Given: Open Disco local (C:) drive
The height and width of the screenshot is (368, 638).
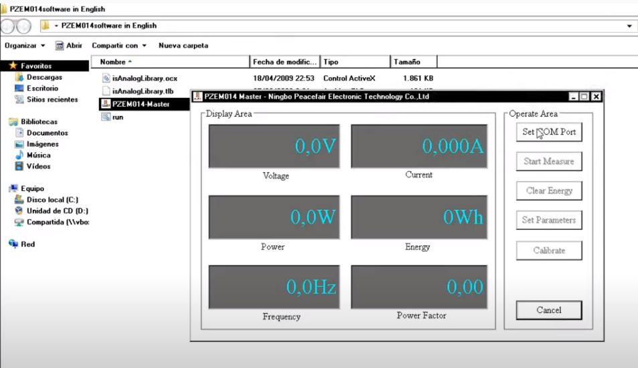Looking at the screenshot, I should (52, 200).
